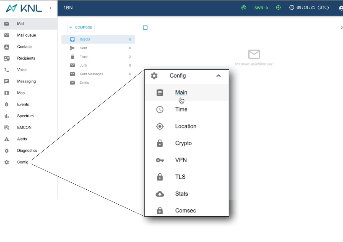The width and height of the screenshot is (343, 242).
Task: Open the Voice panel
Action: (22, 70)
